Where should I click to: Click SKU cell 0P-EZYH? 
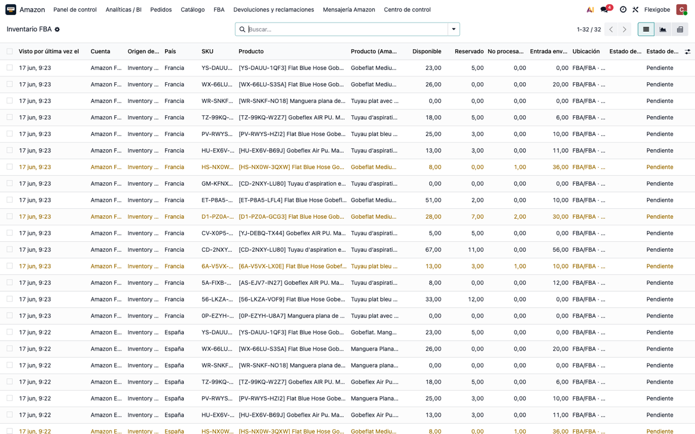218,316
